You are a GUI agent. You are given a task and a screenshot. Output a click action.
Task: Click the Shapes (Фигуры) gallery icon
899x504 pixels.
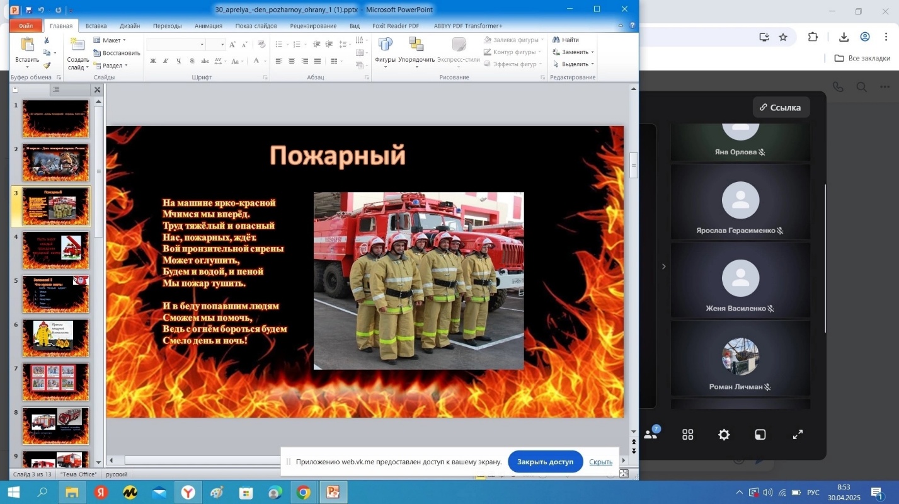click(385, 44)
